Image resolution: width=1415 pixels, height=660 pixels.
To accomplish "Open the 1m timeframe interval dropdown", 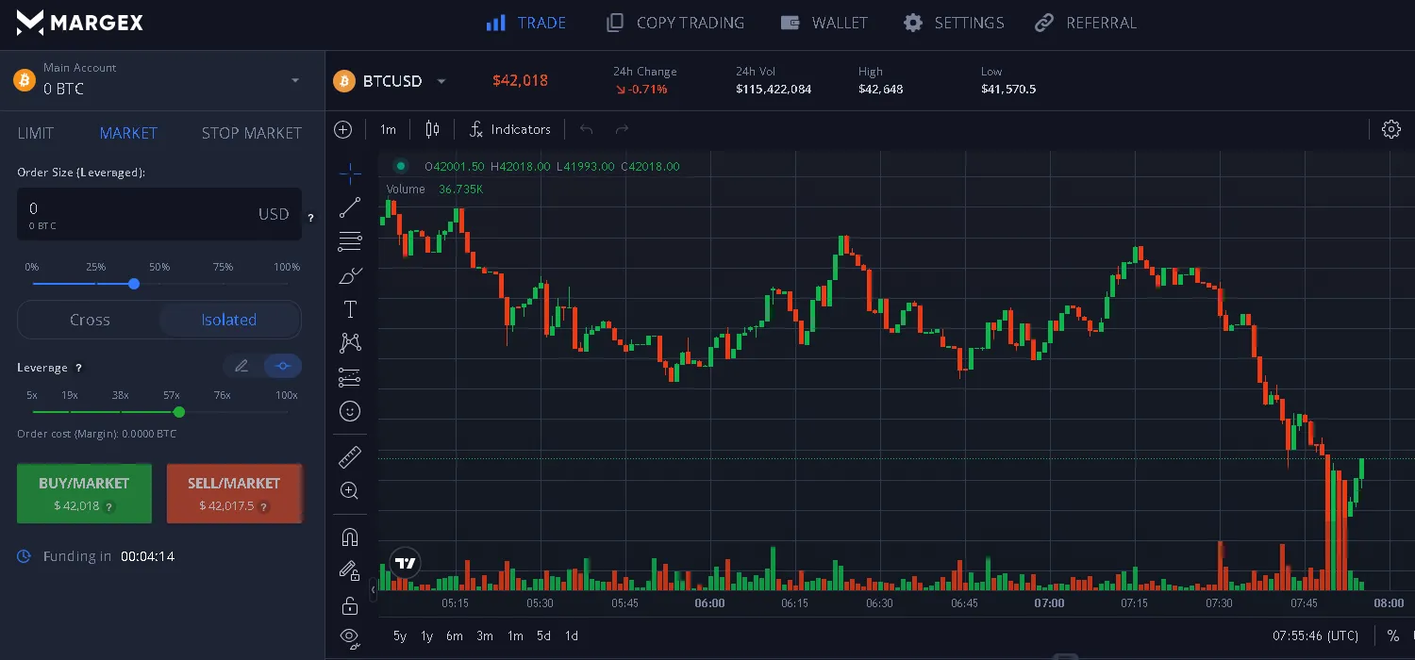I will click(388, 129).
